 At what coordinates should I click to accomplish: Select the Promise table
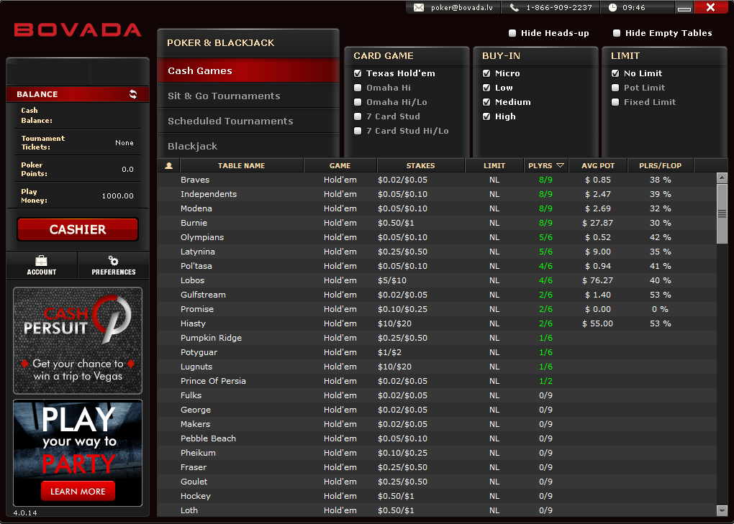[436, 309]
